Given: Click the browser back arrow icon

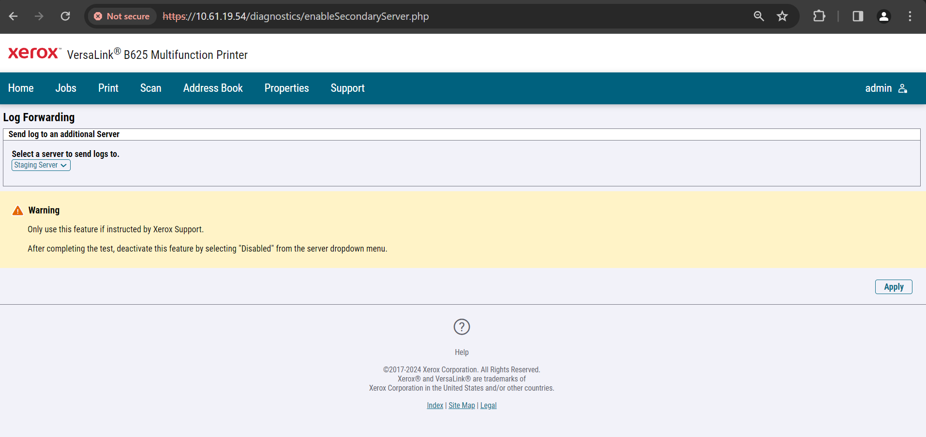Looking at the screenshot, I should [x=13, y=16].
